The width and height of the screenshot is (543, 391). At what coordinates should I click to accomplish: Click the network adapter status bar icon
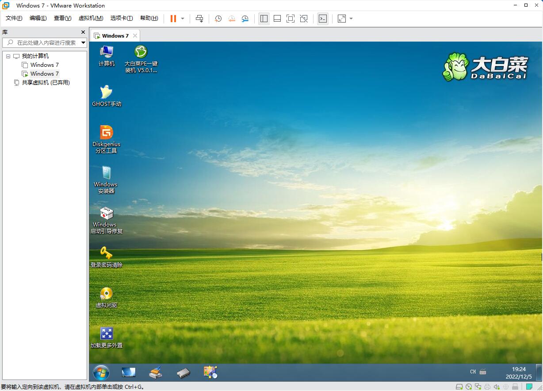point(478,387)
